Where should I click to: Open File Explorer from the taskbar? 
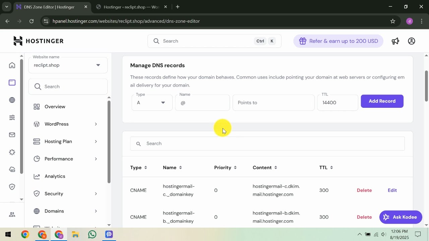(75, 234)
